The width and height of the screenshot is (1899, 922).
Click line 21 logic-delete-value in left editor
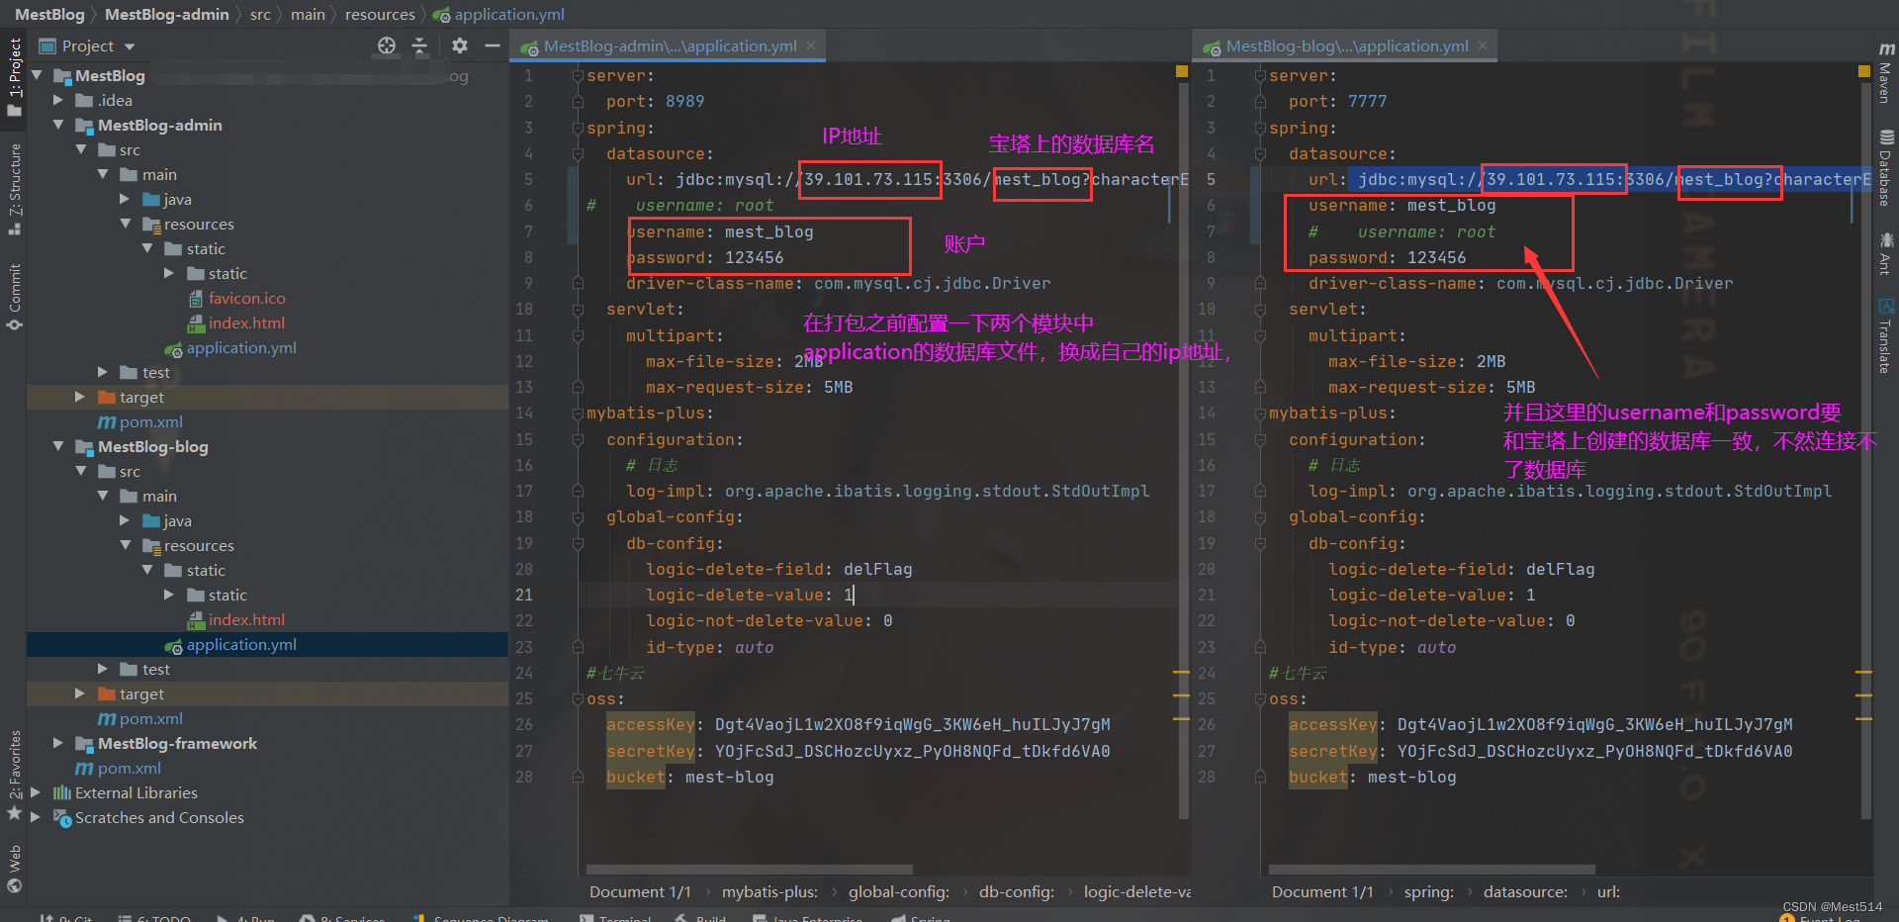[750, 595]
